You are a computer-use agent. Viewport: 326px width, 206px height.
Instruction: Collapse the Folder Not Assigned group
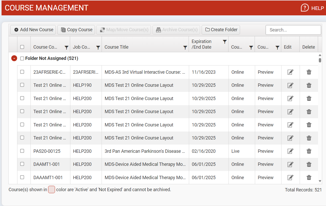pyautogui.click(x=14, y=58)
